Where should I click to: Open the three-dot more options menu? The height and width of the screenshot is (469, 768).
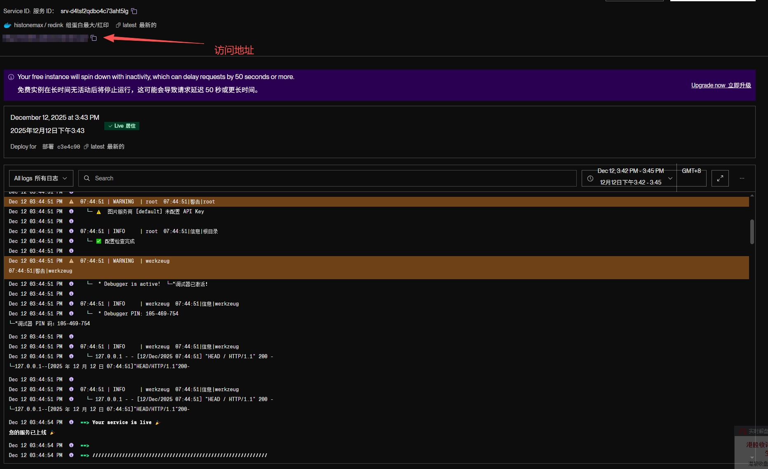click(742, 178)
